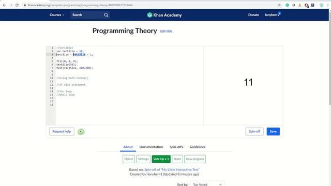Click the '//For loop' comment line
The height and width of the screenshot is (186, 331).
point(64,91)
